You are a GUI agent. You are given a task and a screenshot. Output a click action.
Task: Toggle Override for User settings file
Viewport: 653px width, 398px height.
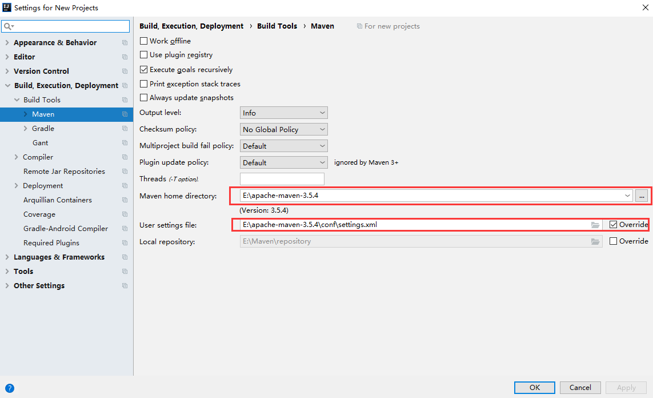pos(614,225)
